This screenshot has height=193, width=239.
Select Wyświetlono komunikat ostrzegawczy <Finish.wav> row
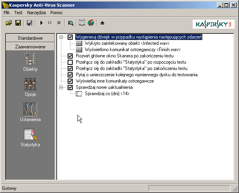132,50
